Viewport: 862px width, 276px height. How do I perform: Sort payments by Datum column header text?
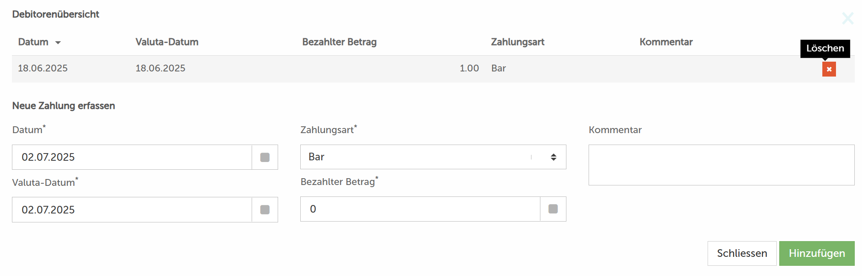pyautogui.click(x=33, y=42)
